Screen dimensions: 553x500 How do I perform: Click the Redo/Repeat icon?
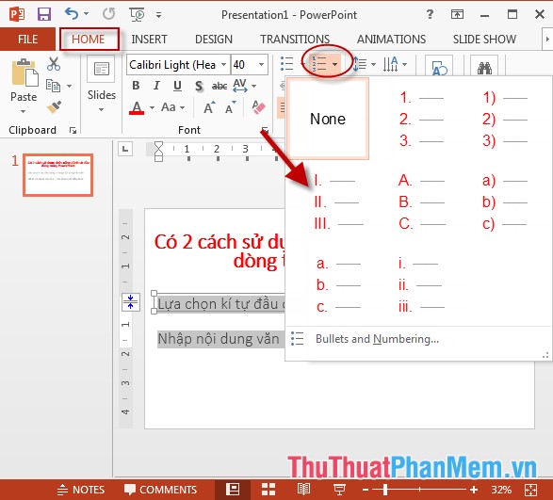click(x=109, y=14)
